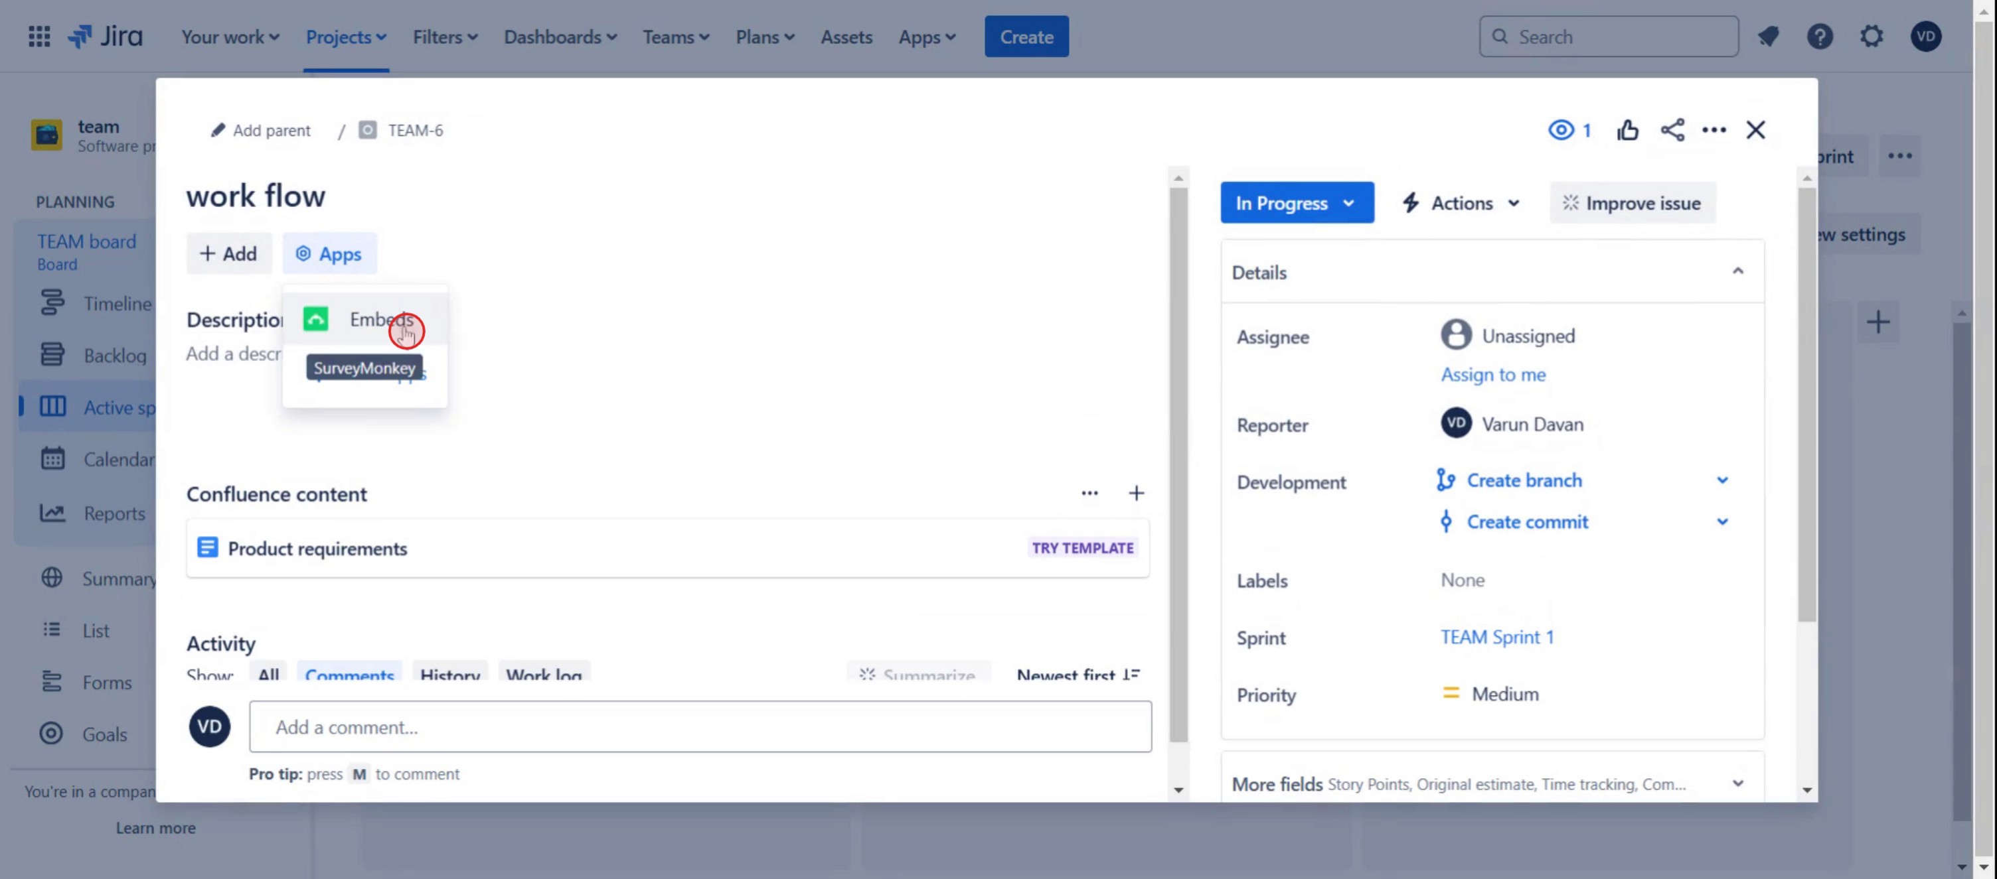This screenshot has width=1997, height=879.
Task: Collapse the Details panel chevron
Action: click(x=1737, y=272)
